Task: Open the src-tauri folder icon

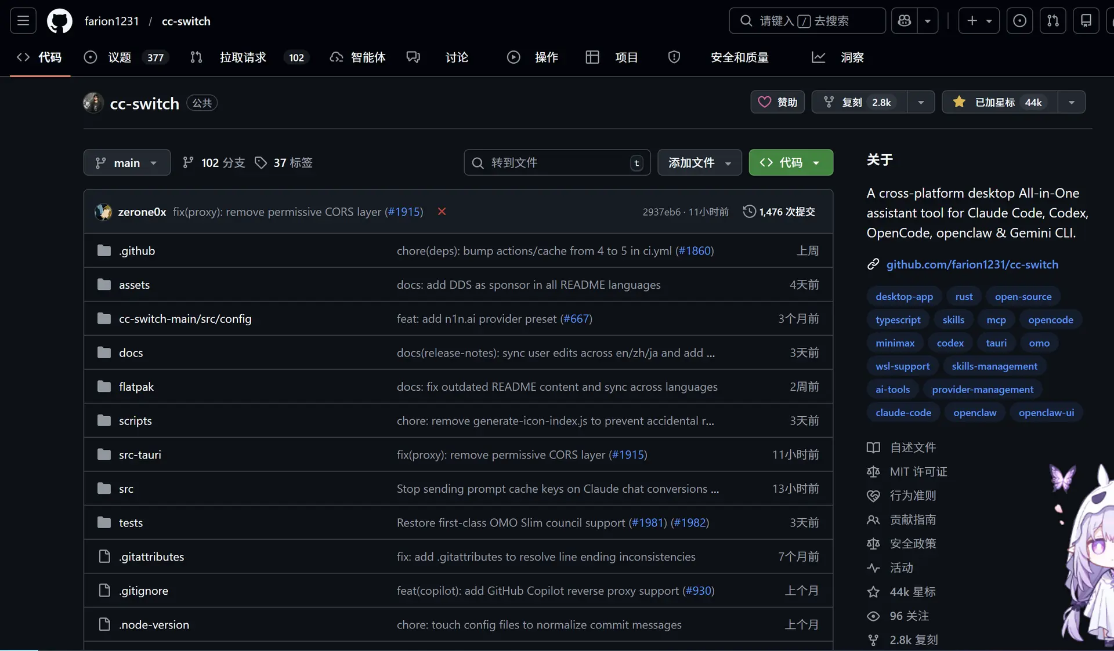Action: click(x=104, y=454)
